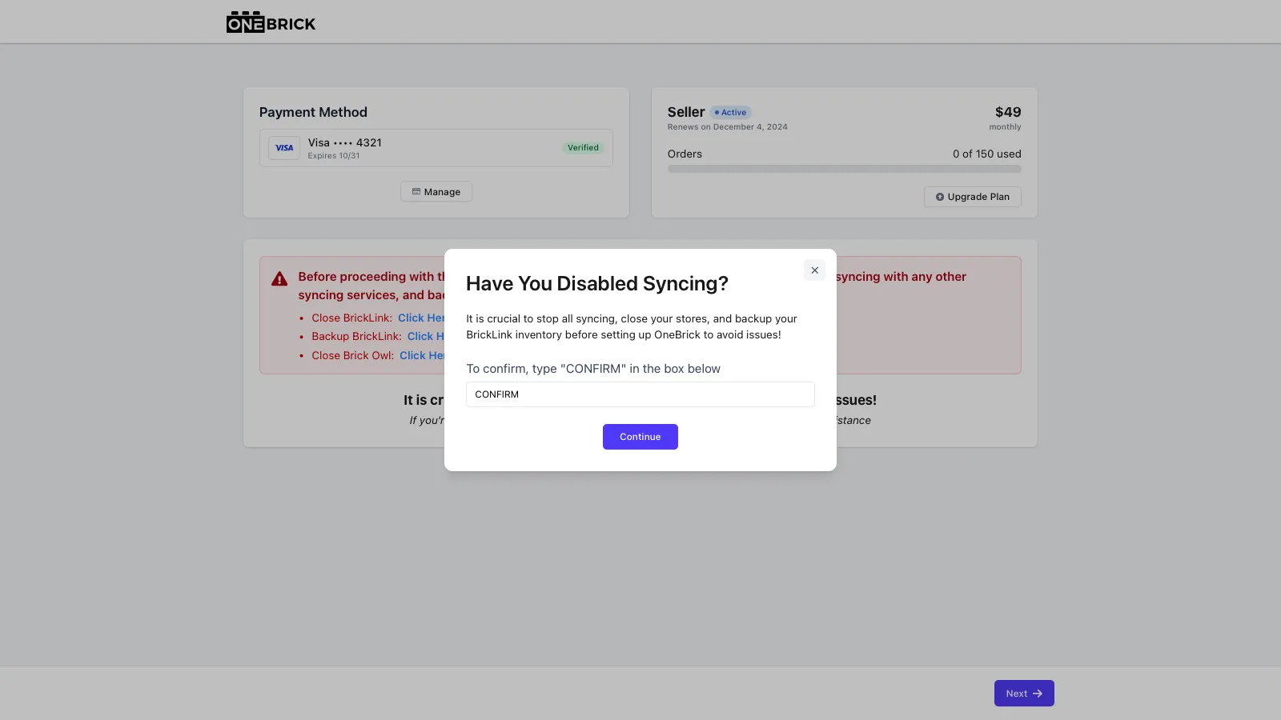Open the Backup BrickLink 'Click Here' link
The width and height of the screenshot is (1281, 720).
click(426, 336)
